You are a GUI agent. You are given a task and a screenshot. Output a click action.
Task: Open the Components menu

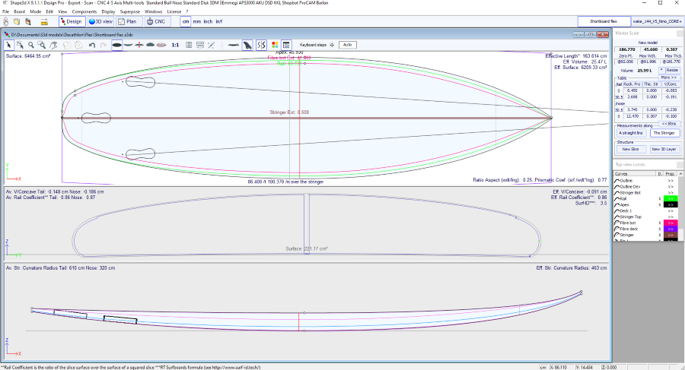[84, 12]
